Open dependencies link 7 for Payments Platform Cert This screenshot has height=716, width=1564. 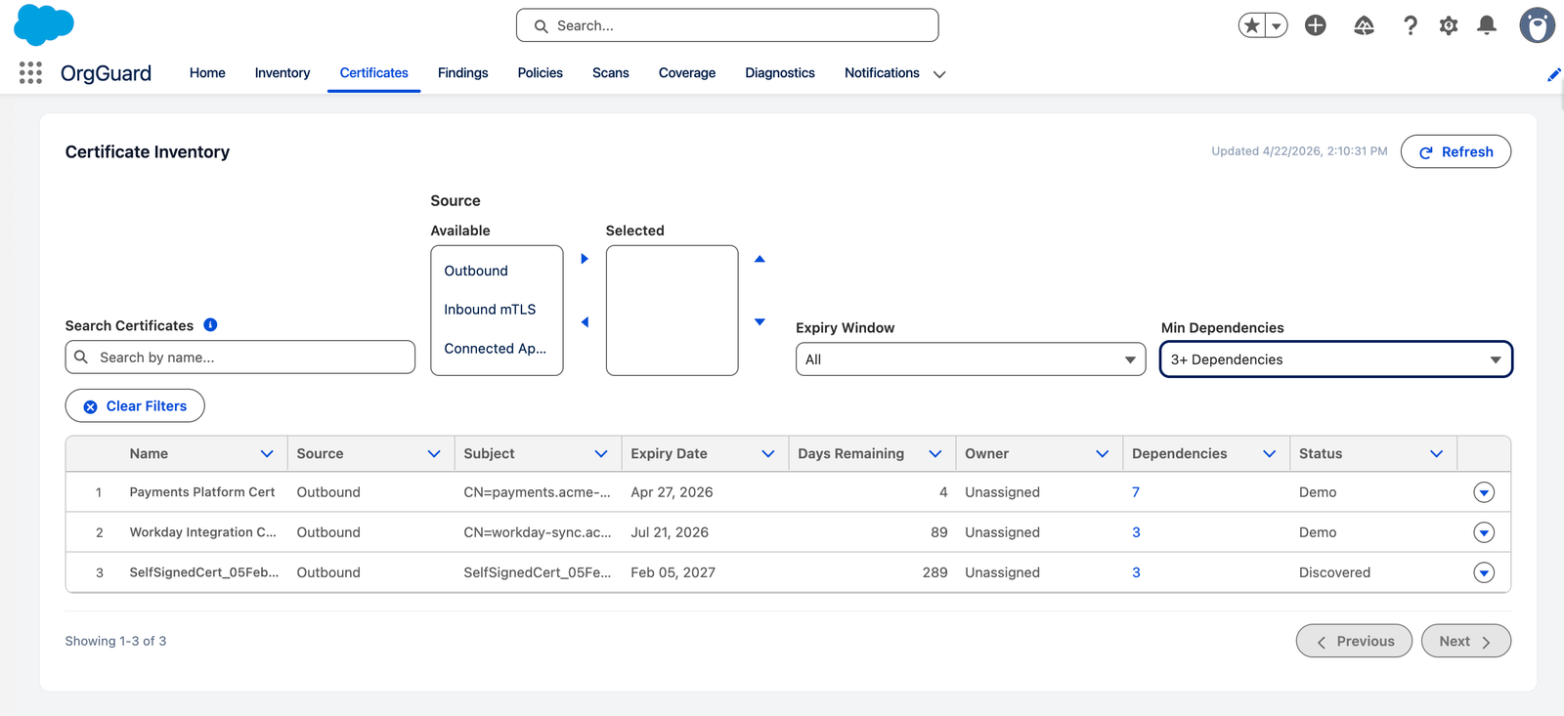point(1136,492)
